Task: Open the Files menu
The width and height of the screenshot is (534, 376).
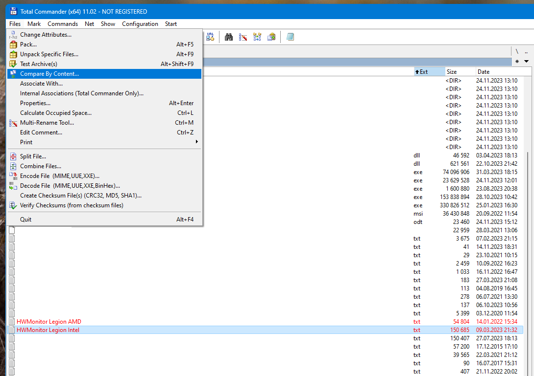Action: pyautogui.click(x=15, y=24)
